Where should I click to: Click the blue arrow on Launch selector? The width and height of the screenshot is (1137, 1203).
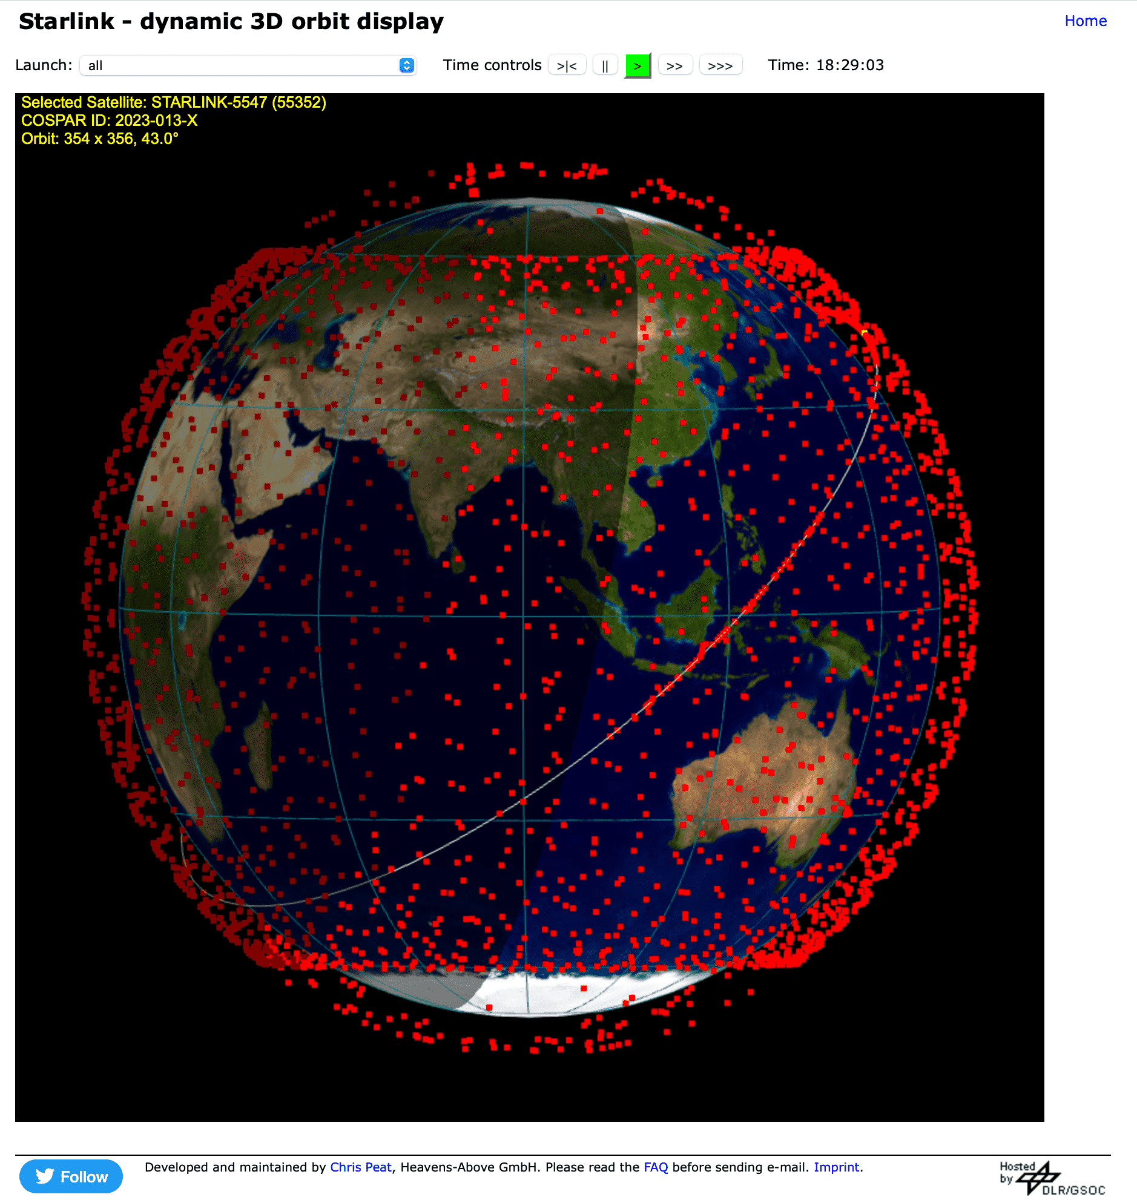coord(407,65)
